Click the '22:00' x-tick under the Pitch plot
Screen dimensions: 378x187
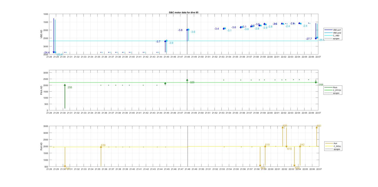270,113
